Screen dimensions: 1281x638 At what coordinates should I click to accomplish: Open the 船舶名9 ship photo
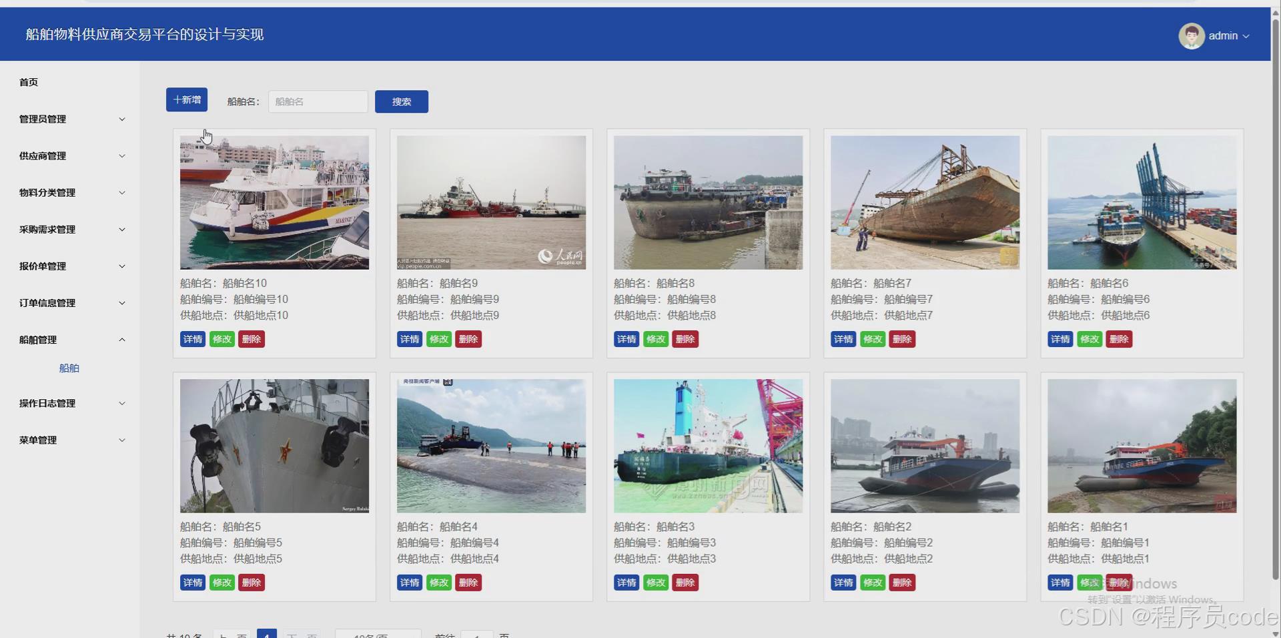tap(491, 203)
